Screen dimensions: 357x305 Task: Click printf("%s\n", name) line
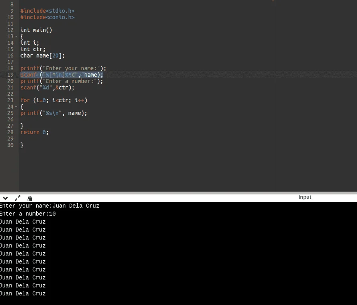54,113
